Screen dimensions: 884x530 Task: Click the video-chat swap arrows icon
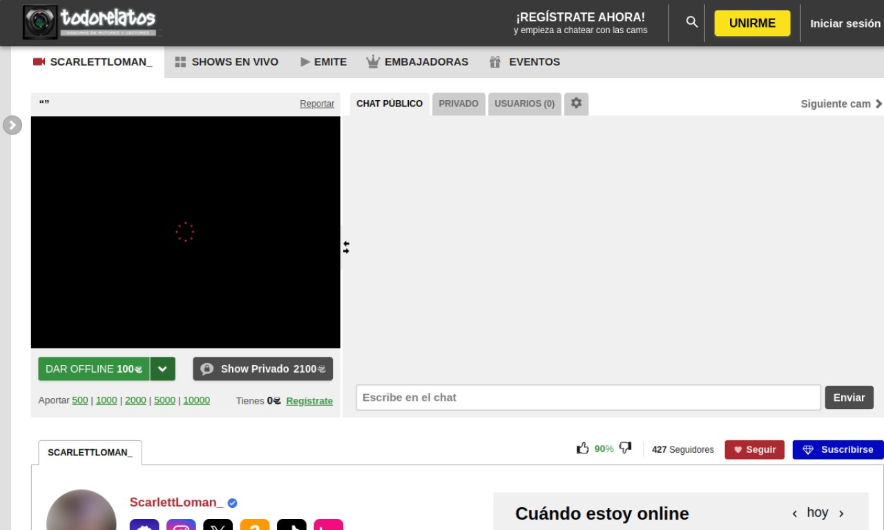[x=346, y=247]
